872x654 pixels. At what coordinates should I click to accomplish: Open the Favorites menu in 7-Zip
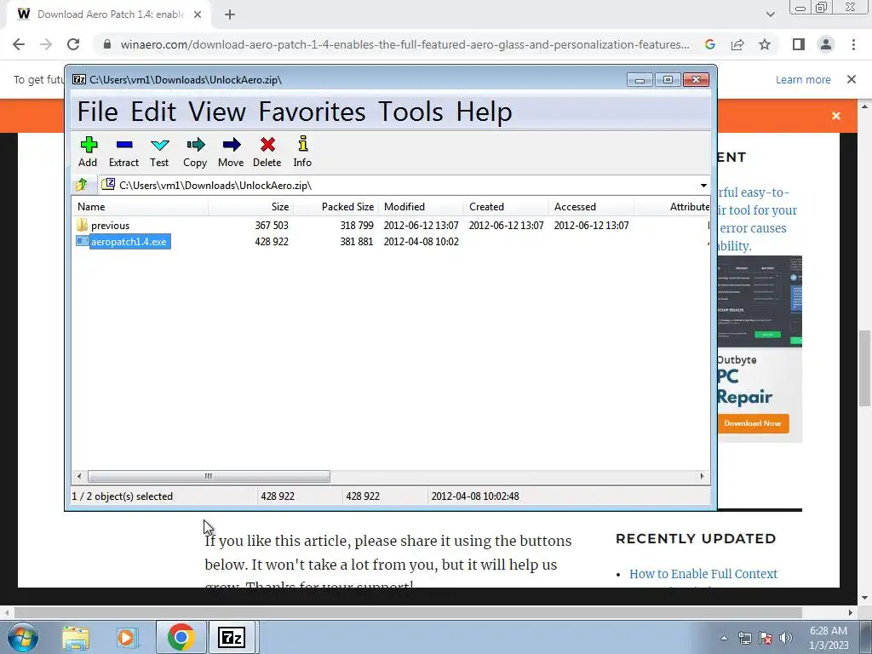click(312, 112)
